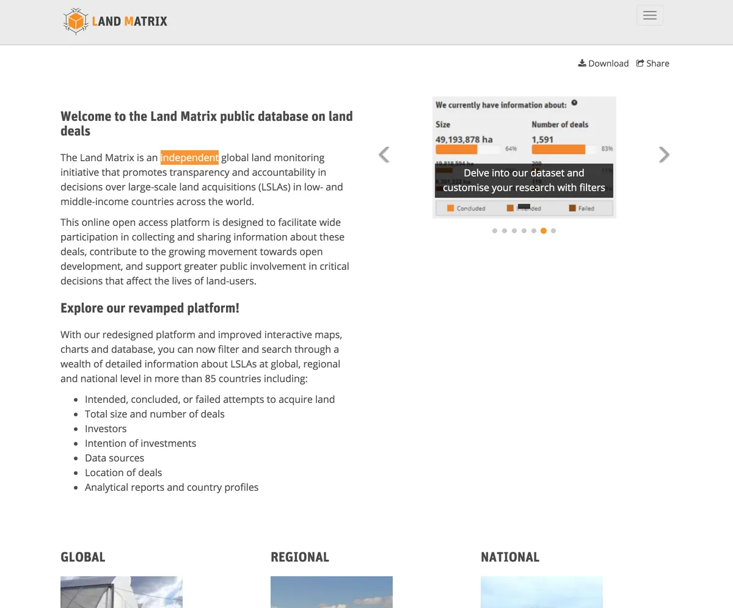This screenshot has height=608, width=733.
Task: Click the 'Explore our revamped platform!' heading
Action: click(x=150, y=308)
